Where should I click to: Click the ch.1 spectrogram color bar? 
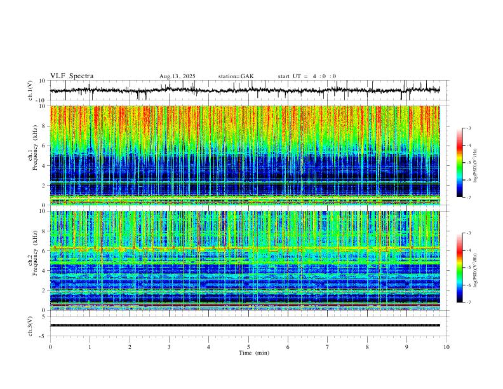coord(459,163)
